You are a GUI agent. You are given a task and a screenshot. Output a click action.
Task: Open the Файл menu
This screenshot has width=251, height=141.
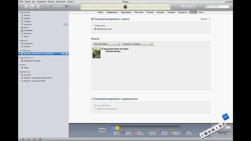point(21,2)
